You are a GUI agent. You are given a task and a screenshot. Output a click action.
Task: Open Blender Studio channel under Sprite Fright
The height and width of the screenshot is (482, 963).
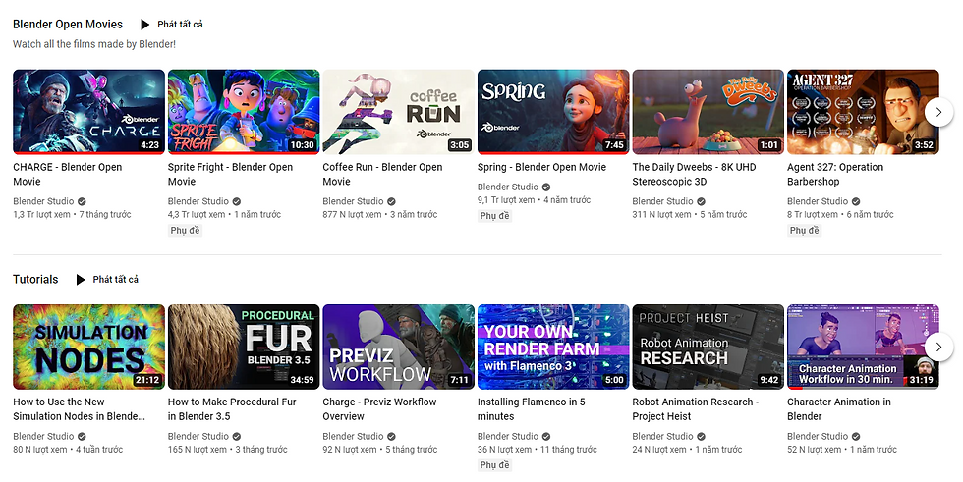[198, 201]
